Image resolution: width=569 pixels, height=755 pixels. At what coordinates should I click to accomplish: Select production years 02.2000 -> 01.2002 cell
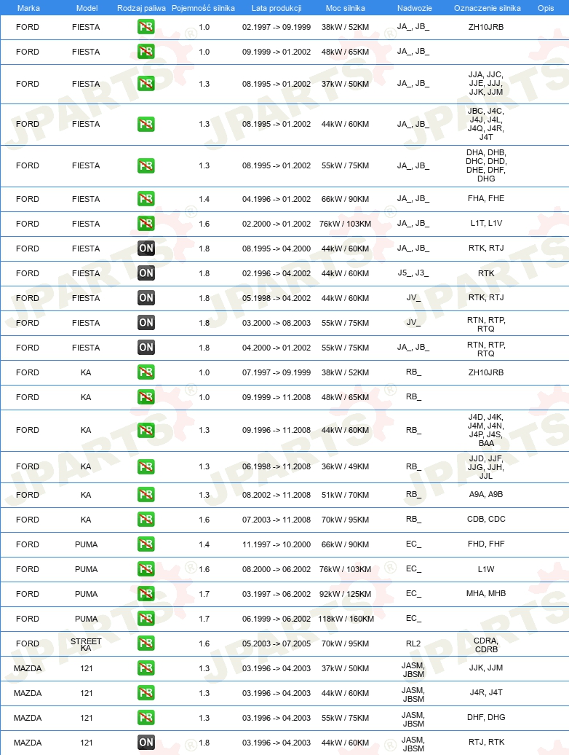pos(276,224)
